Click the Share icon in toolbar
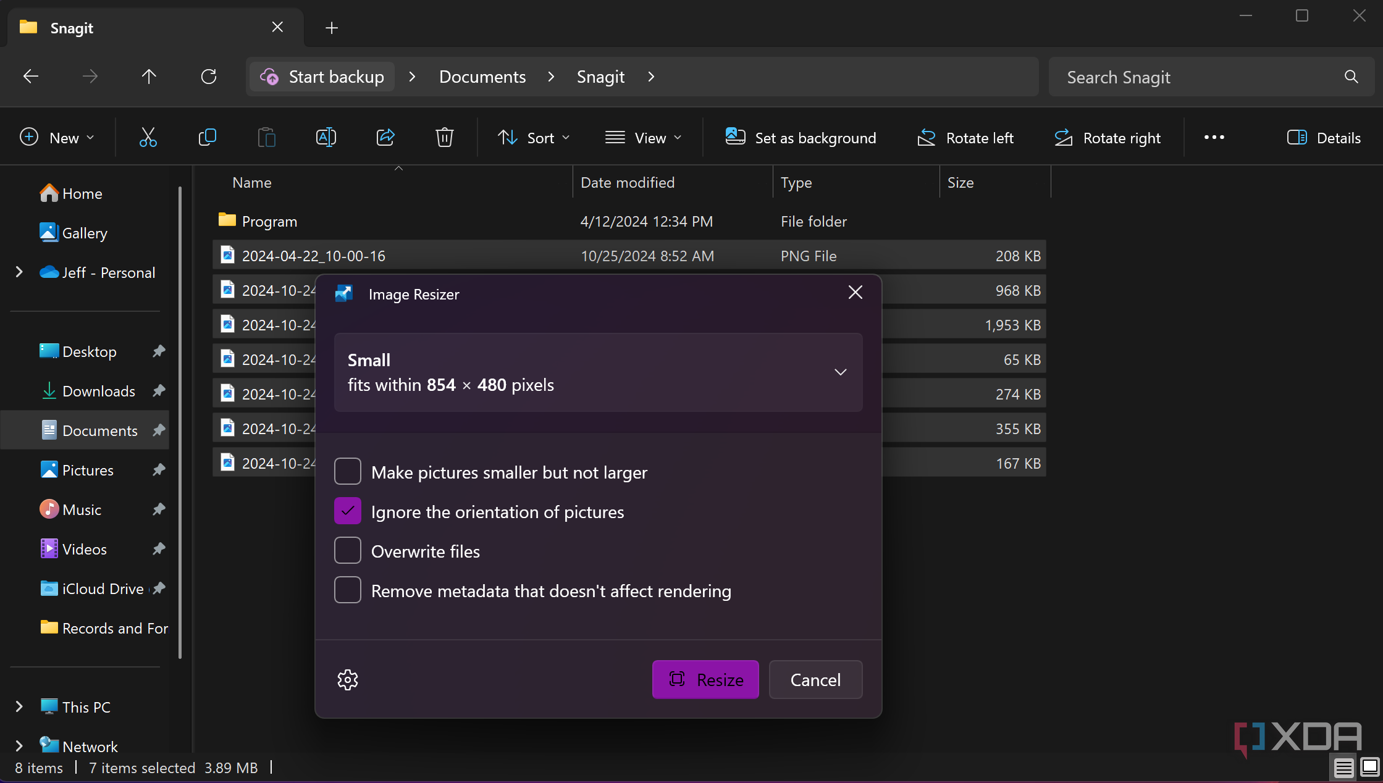 [x=385, y=137]
